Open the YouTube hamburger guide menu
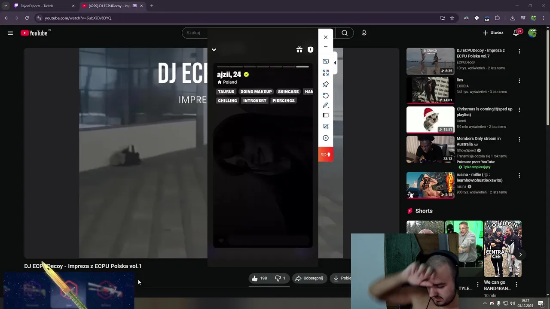The height and width of the screenshot is (309, 550). pyautogui.click(x=10, y=33)
